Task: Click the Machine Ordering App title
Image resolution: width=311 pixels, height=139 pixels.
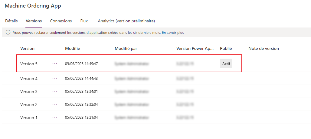Action: pyautogui.click(x=33, y=6)
